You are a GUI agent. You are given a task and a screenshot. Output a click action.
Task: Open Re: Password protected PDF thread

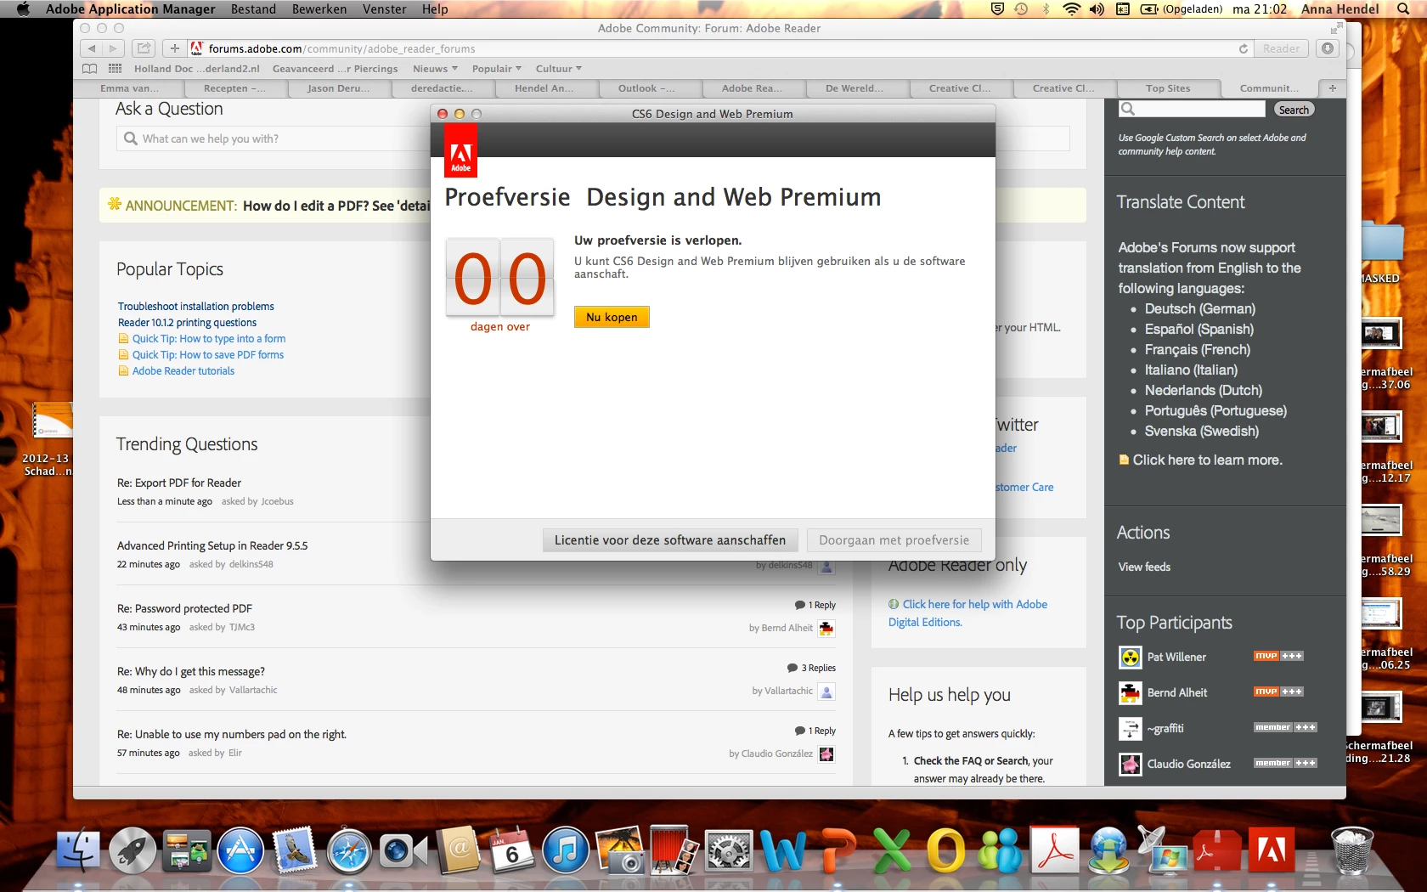184,608
